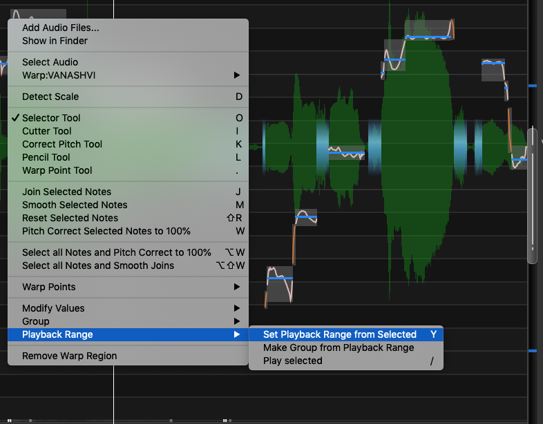
Task: Activate the Correct Pitch Tool
Action: click(62, 144)
